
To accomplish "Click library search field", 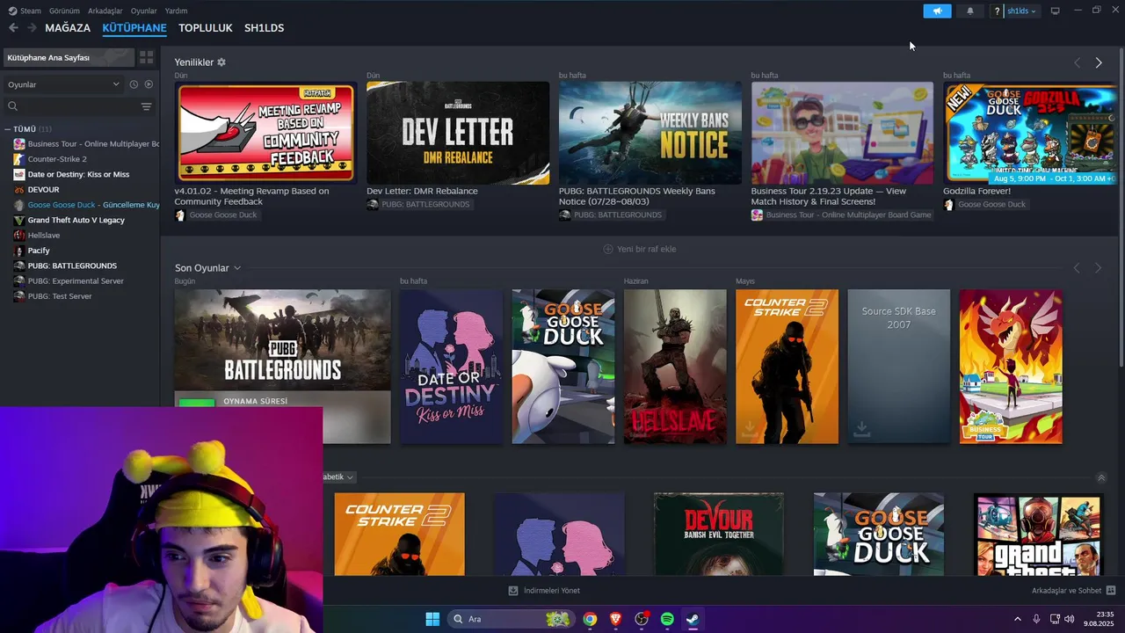I will pos(69,106).
